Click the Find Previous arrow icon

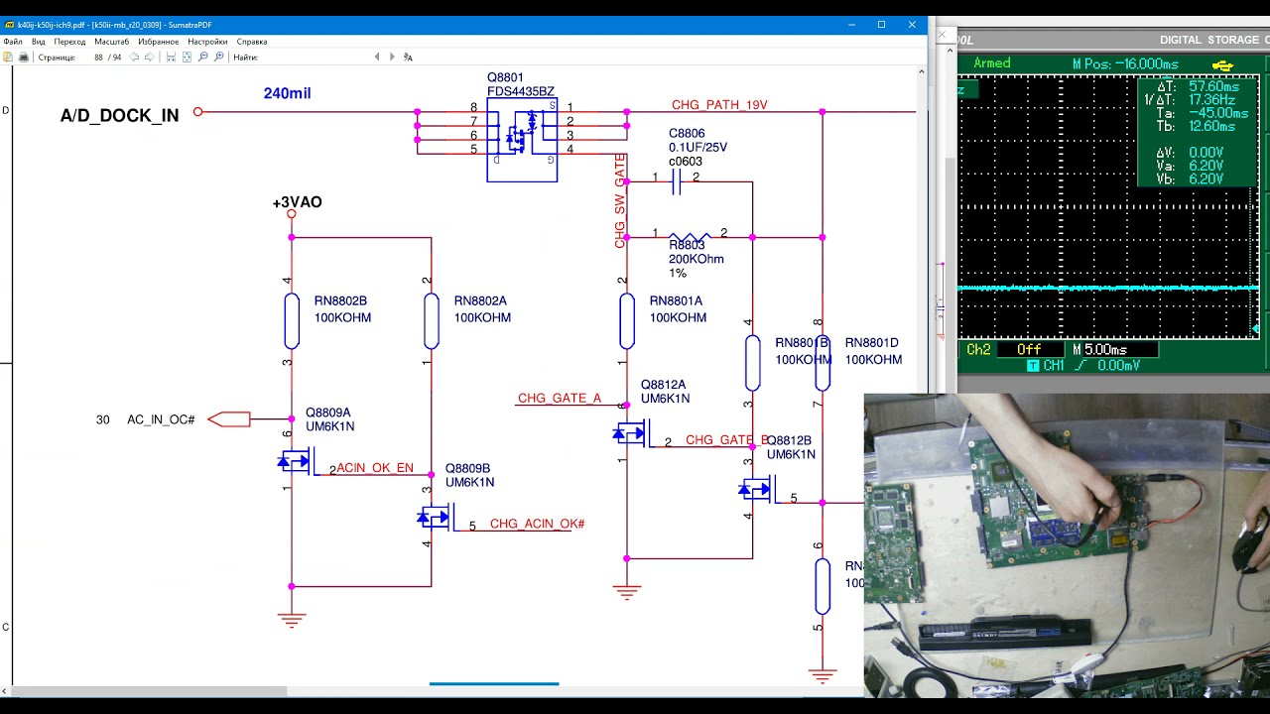point(377,58)
